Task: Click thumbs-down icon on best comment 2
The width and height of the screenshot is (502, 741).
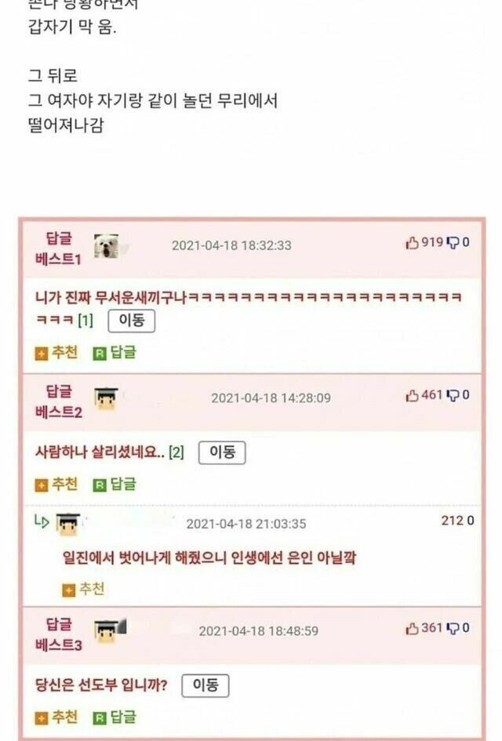Action: (x=453, y=395)
